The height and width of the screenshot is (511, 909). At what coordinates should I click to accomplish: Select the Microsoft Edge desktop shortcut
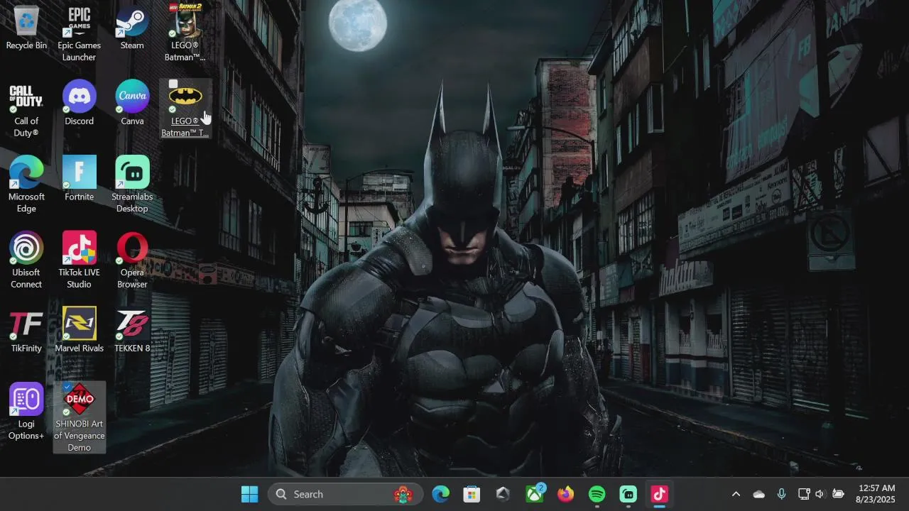tap(26, 185)
